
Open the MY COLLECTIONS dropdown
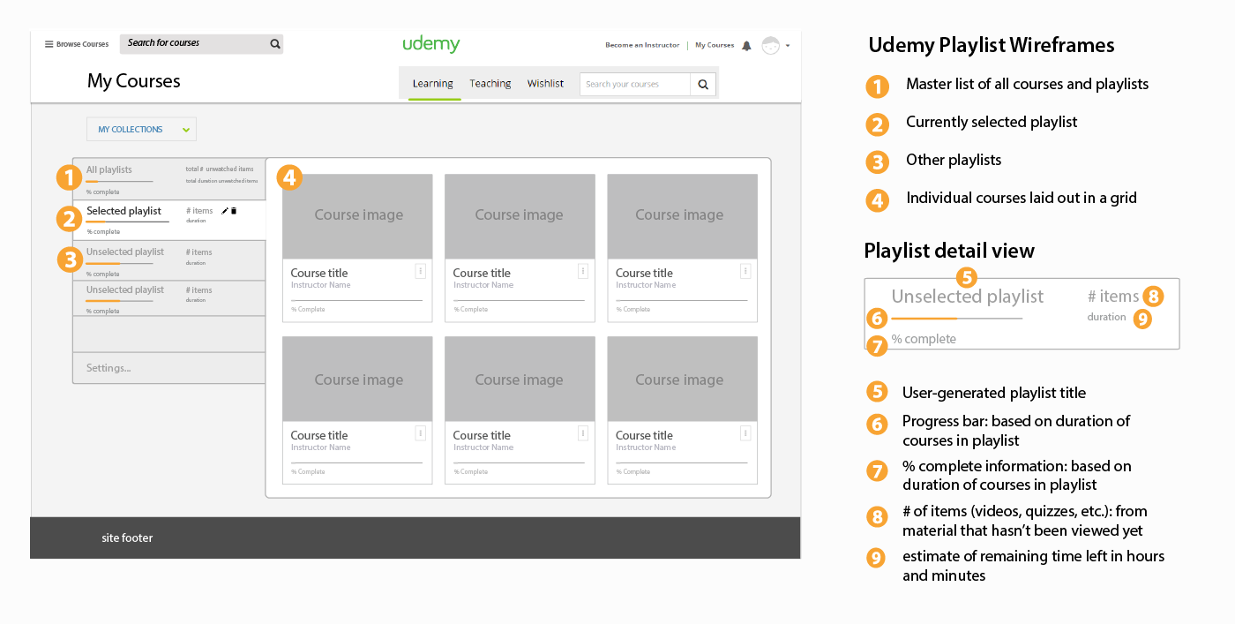[x=141, y=130]
